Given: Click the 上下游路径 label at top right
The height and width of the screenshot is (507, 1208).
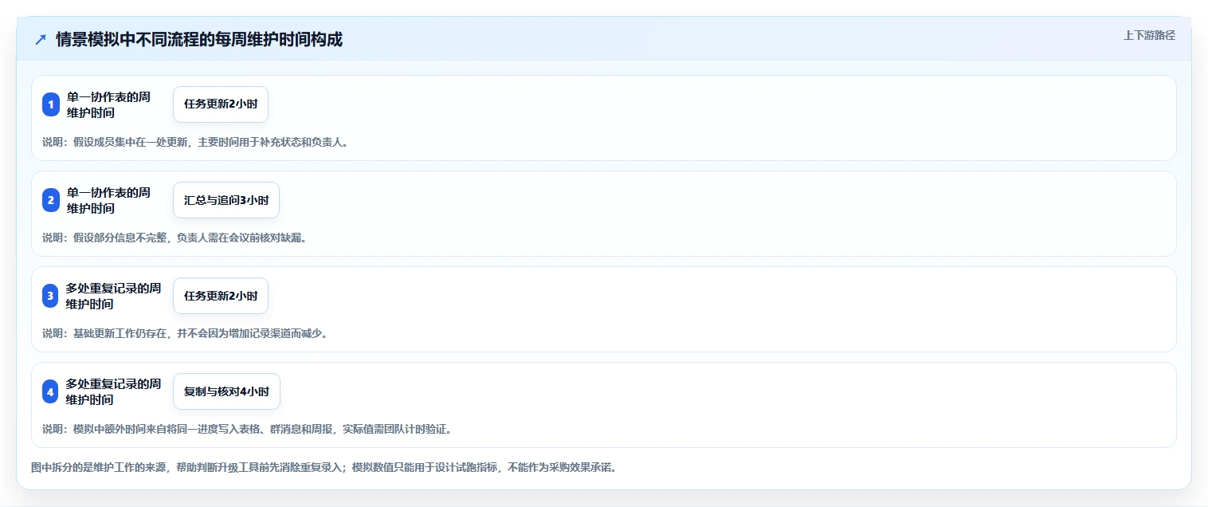Looking at the screenshot, I should pyautogui.click(x=1149, y=35).
